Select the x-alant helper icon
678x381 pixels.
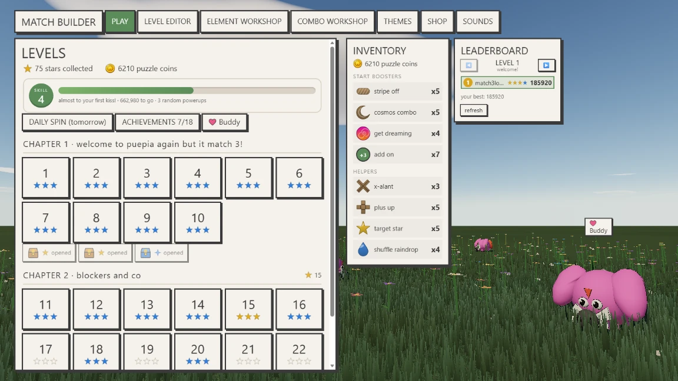pyautogui.click(x=363, y=186)
